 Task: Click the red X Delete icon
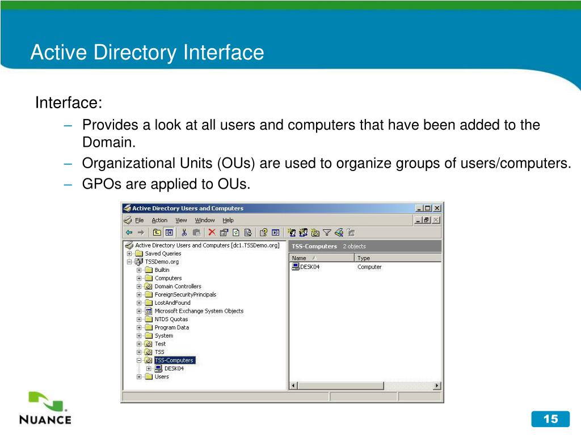(x=212, y=232)
